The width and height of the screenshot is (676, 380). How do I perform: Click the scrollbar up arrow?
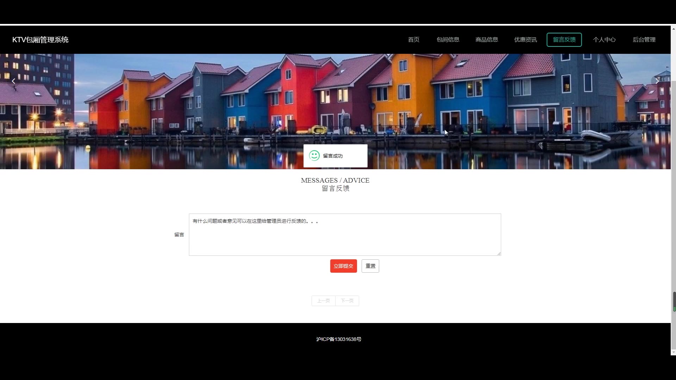[674, 28]
